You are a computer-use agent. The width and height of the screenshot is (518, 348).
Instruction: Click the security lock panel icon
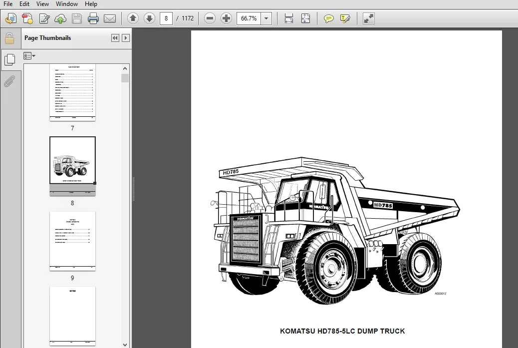pyautogui.click(x=9, y=38)
